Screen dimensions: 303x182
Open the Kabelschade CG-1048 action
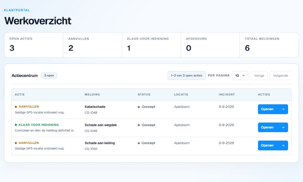coord(273,109)
